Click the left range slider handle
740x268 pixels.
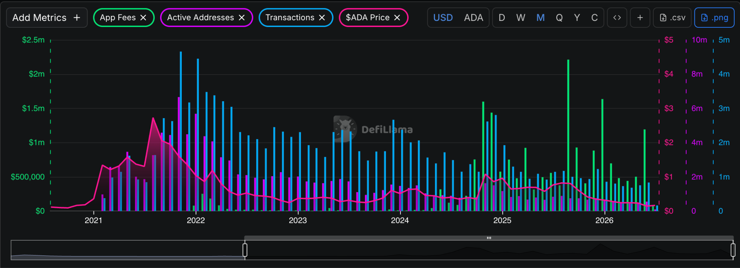point(245,250)
